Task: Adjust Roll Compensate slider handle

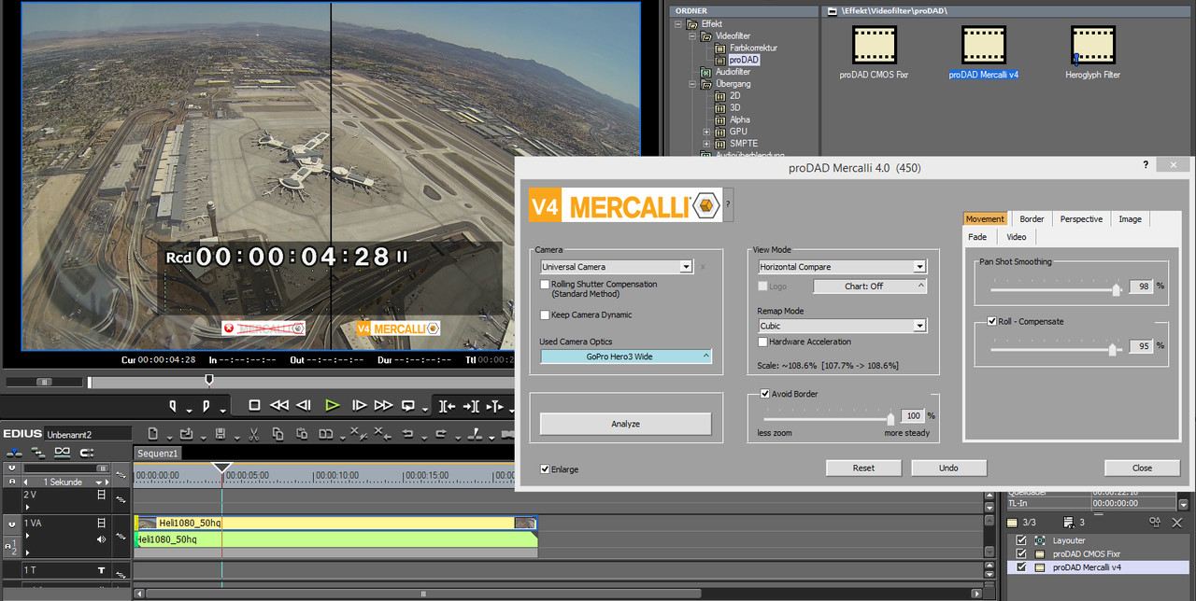Action: [1112, 349]
